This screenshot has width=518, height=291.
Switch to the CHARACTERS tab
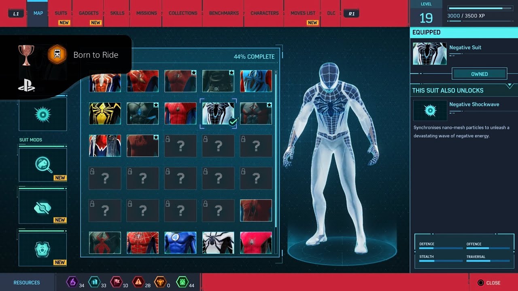[x=264, y=13]
